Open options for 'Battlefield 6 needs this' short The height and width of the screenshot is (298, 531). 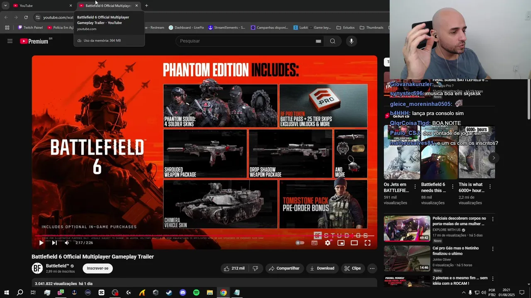tap(453, 187)
